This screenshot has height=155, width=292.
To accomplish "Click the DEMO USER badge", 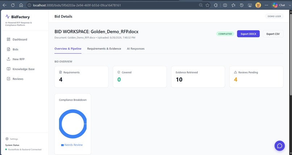I will point(274,16).
